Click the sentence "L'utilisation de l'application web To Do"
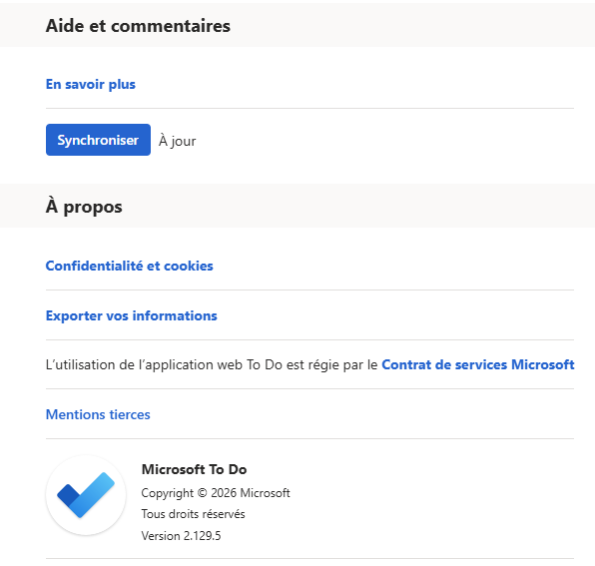 pyautogui.click(x=164, y=364)
